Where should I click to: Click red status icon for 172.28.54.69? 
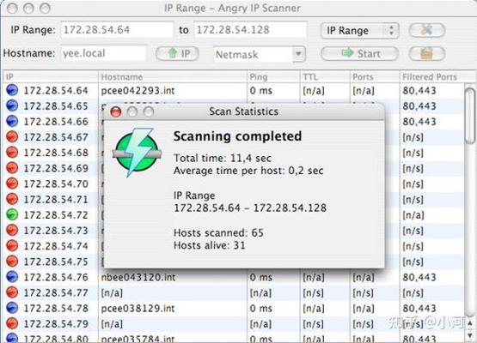(x=12, y=167)
